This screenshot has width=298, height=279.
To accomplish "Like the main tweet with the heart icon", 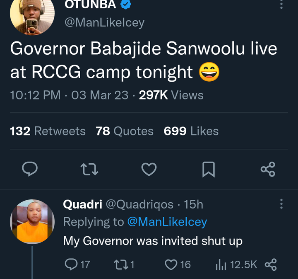I will tap(149, 169).
